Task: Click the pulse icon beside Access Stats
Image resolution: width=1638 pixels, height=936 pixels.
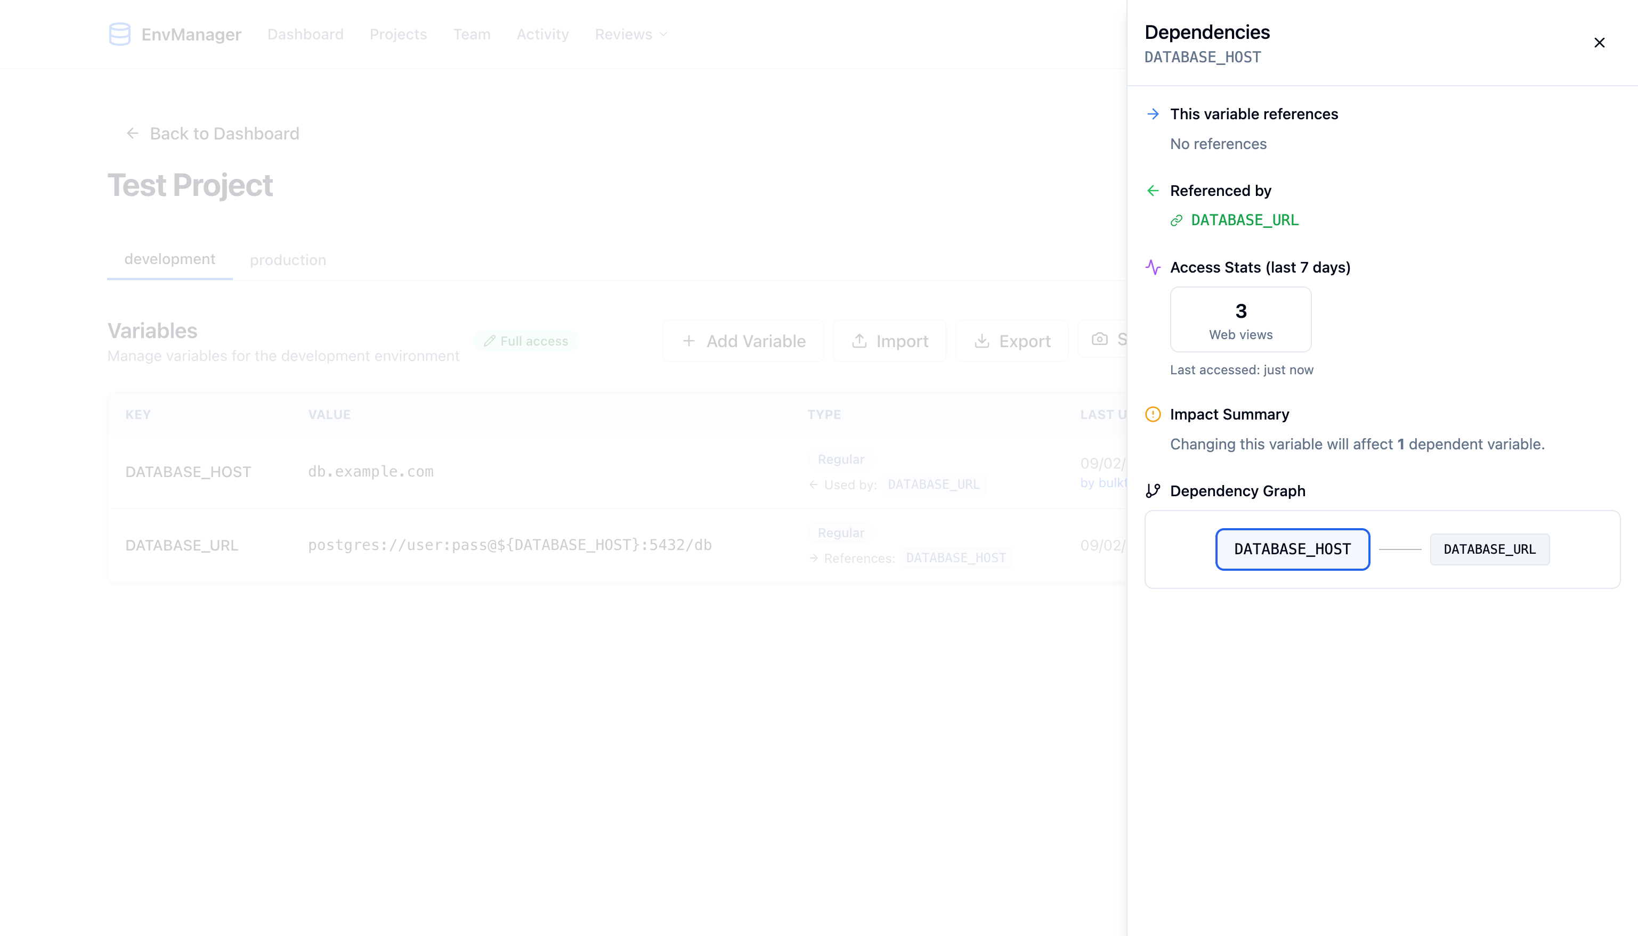Action: (x=1152, y=267)
